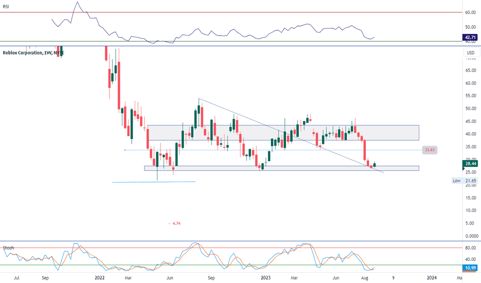
Task: Click the Stoch indicator label
Action: (8, 248)
